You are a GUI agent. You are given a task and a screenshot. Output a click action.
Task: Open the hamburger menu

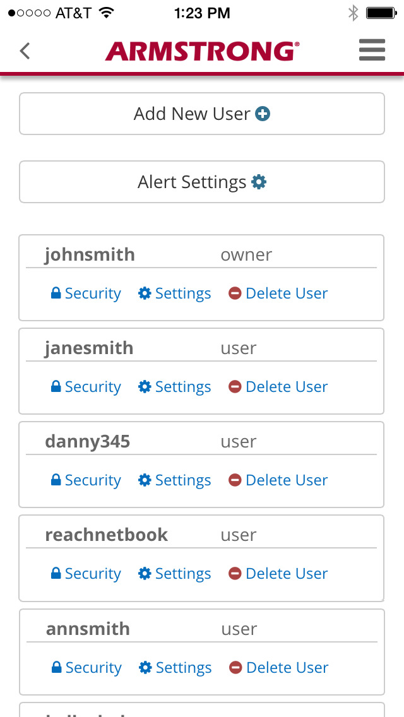pos(372,50)
